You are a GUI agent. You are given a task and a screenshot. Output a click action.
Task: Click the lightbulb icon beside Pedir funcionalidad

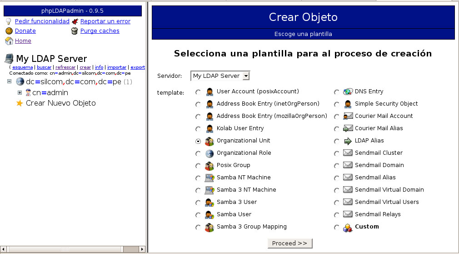tap(8, 21)
